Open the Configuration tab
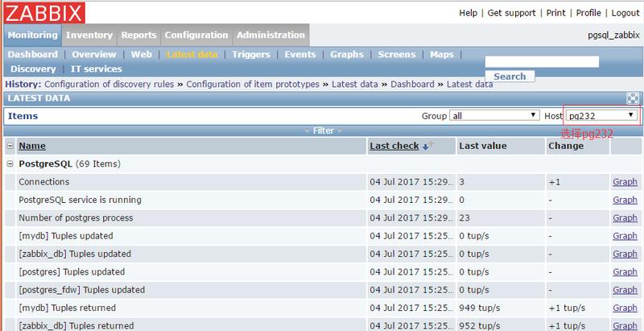The image size is (644, 331). tap(196, 35)
